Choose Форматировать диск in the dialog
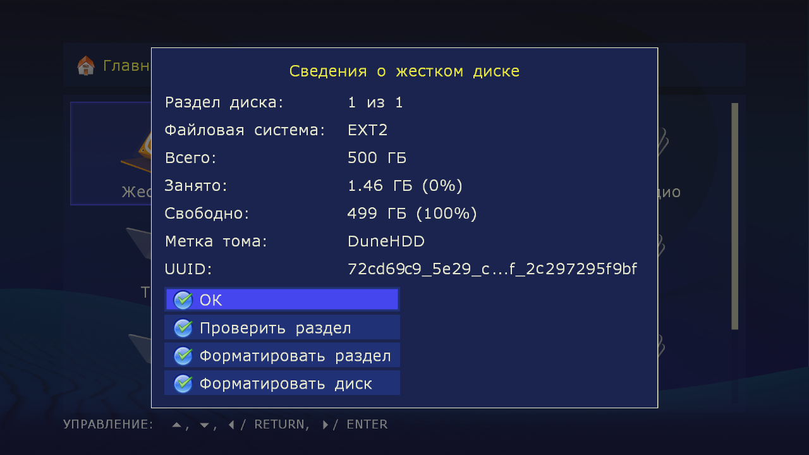This screenshot has width=809, height=455. click(282, 384)
